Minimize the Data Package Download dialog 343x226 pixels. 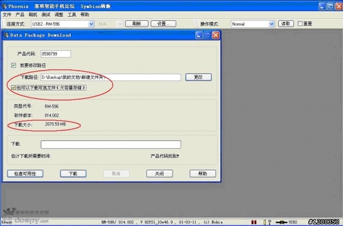[x=199, y=35]
